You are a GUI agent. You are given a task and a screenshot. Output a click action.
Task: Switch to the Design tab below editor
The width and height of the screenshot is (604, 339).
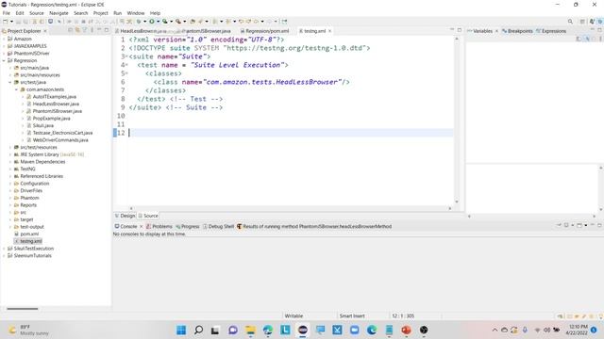[x=125, y=216]
